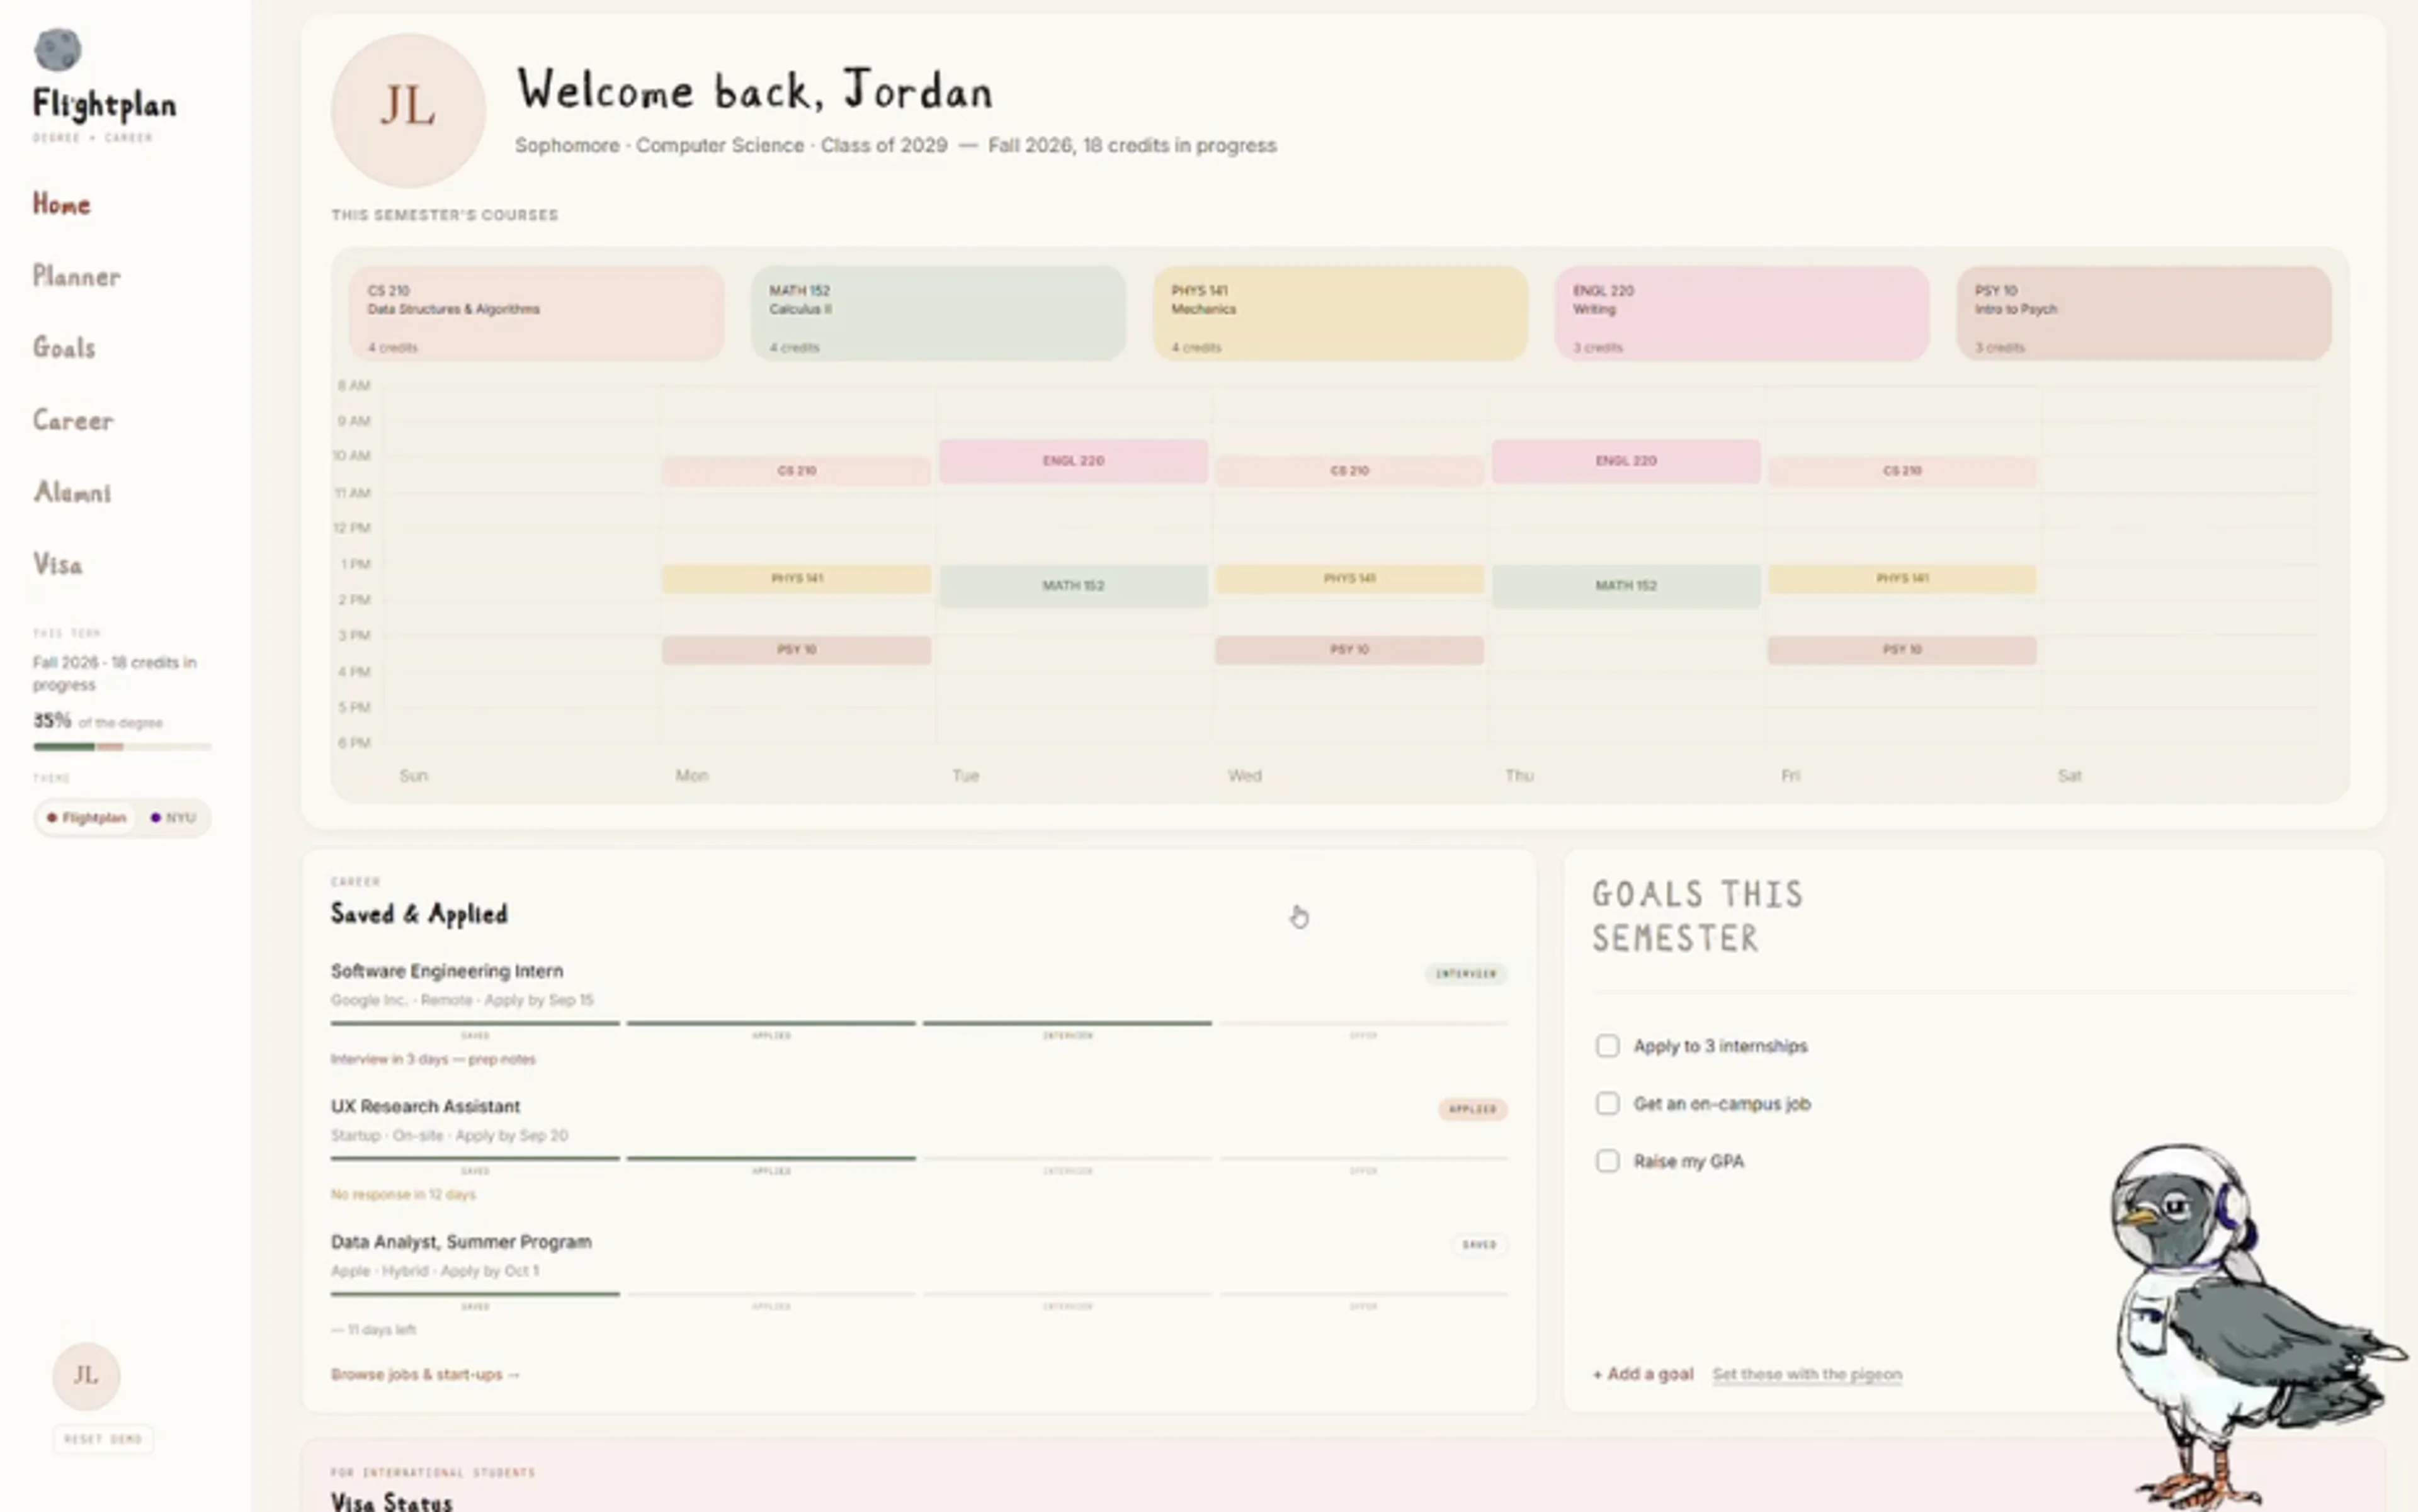Click the Visa Status heading

coord(391,1501)
